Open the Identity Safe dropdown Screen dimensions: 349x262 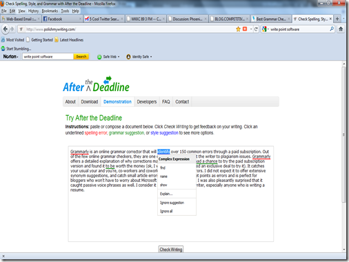pyautogui.click(x=139, y=57)
